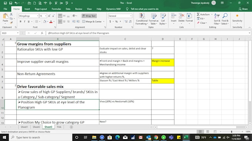Toggle Underline formatting
Screen dimensions: 252x141
29,21
